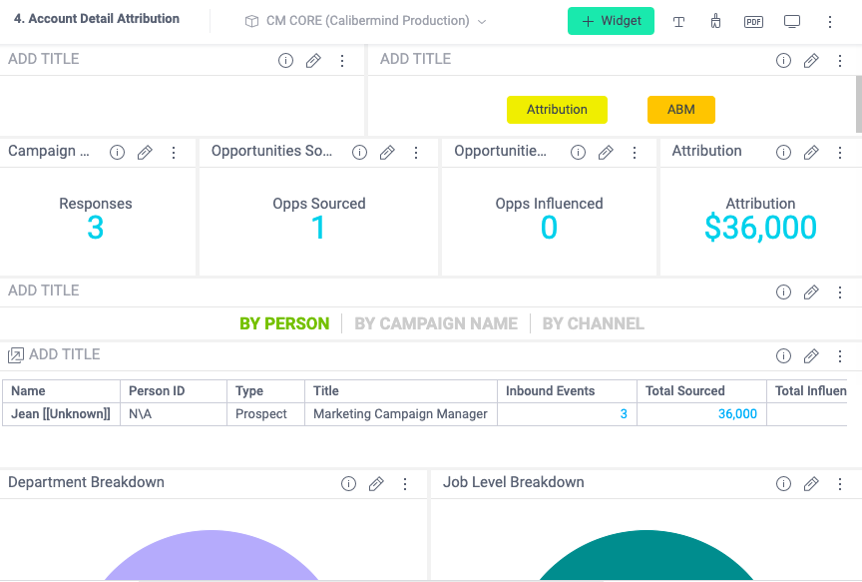Click the table widget expand icon
The width and height of the screenshot is (862, 582).
(x=15, y=355)
